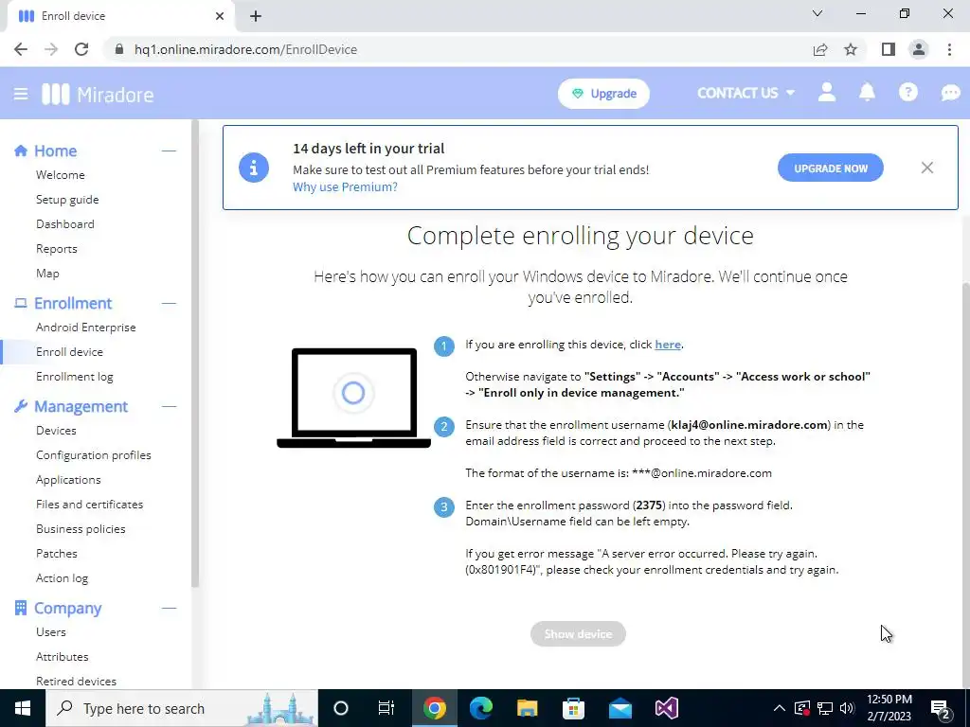Screen dimensions: 970x727
Task: Open Map in the sidebar
Action: point(47,274)
